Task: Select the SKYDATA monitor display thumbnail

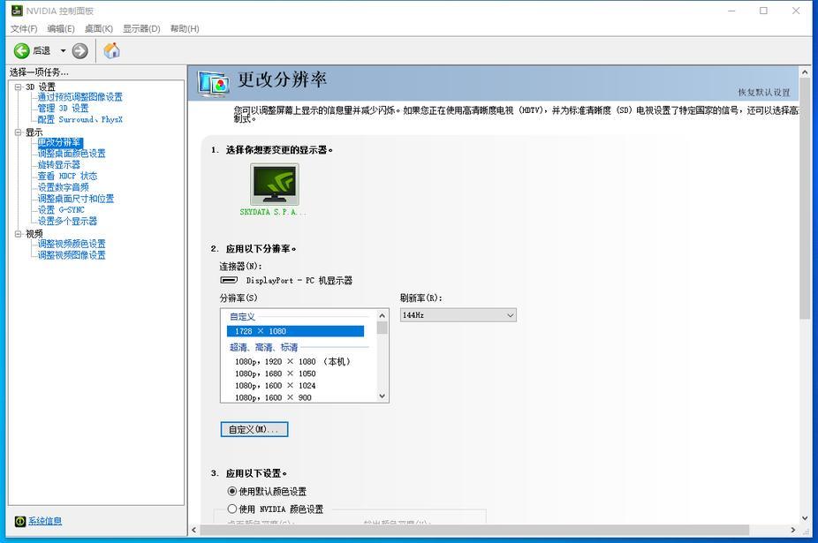Action: (275, 185)
